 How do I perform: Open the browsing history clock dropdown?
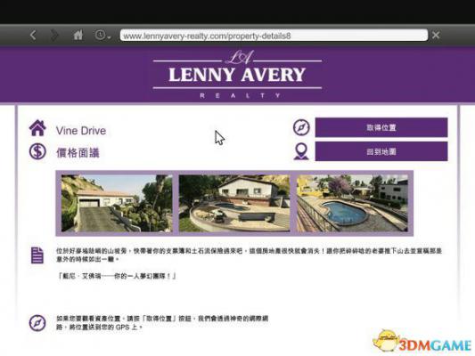(102, 36)
